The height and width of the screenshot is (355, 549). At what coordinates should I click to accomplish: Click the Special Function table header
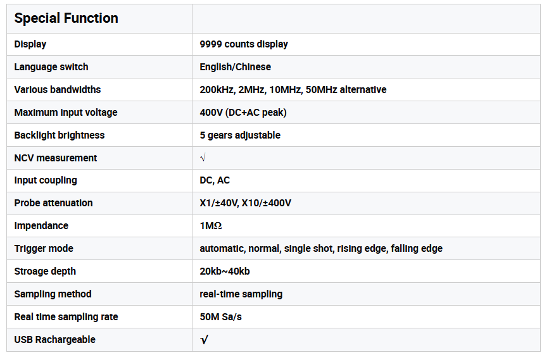pos(66,18)
